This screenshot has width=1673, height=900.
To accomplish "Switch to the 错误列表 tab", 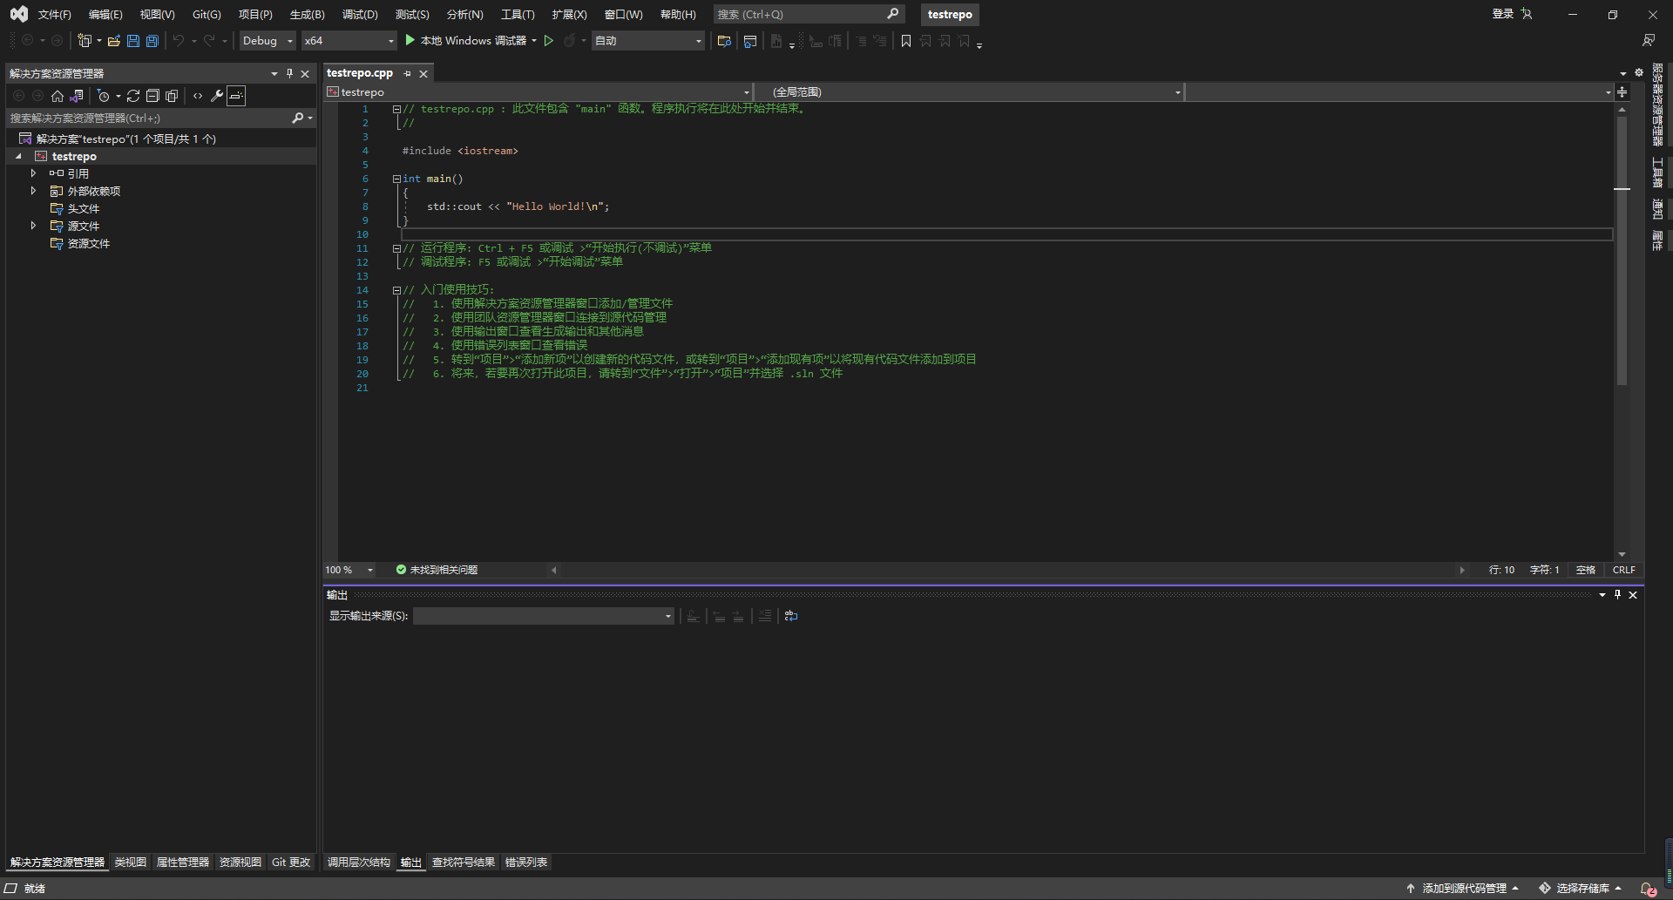I will [x=525, y=863].
